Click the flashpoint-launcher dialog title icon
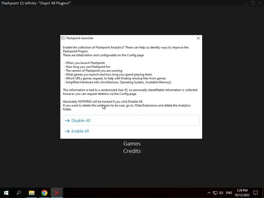This screenshot has height=198, width=264. (63, 38)
